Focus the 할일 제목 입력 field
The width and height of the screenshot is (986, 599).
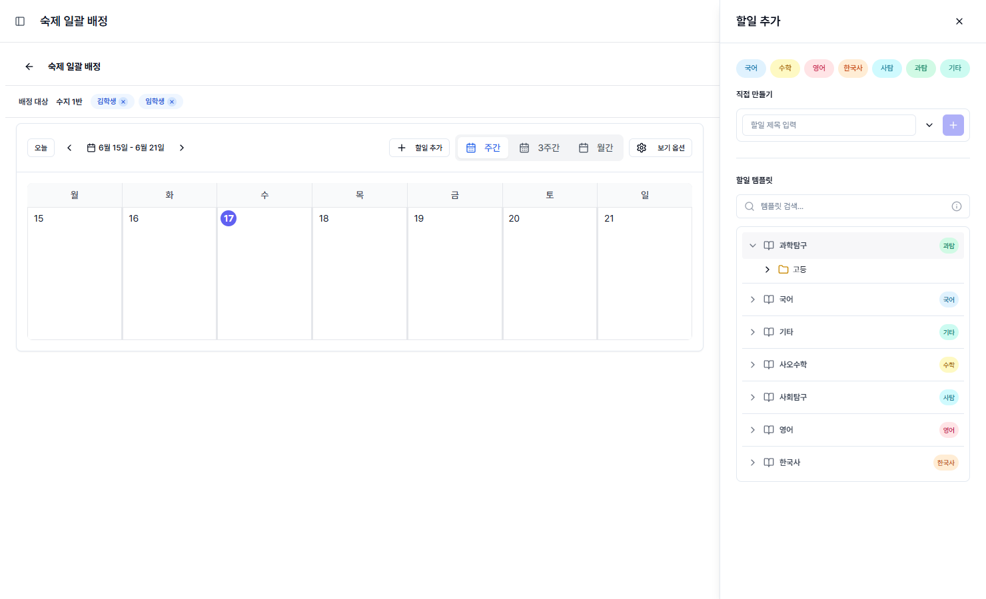(x=829, y=125)
